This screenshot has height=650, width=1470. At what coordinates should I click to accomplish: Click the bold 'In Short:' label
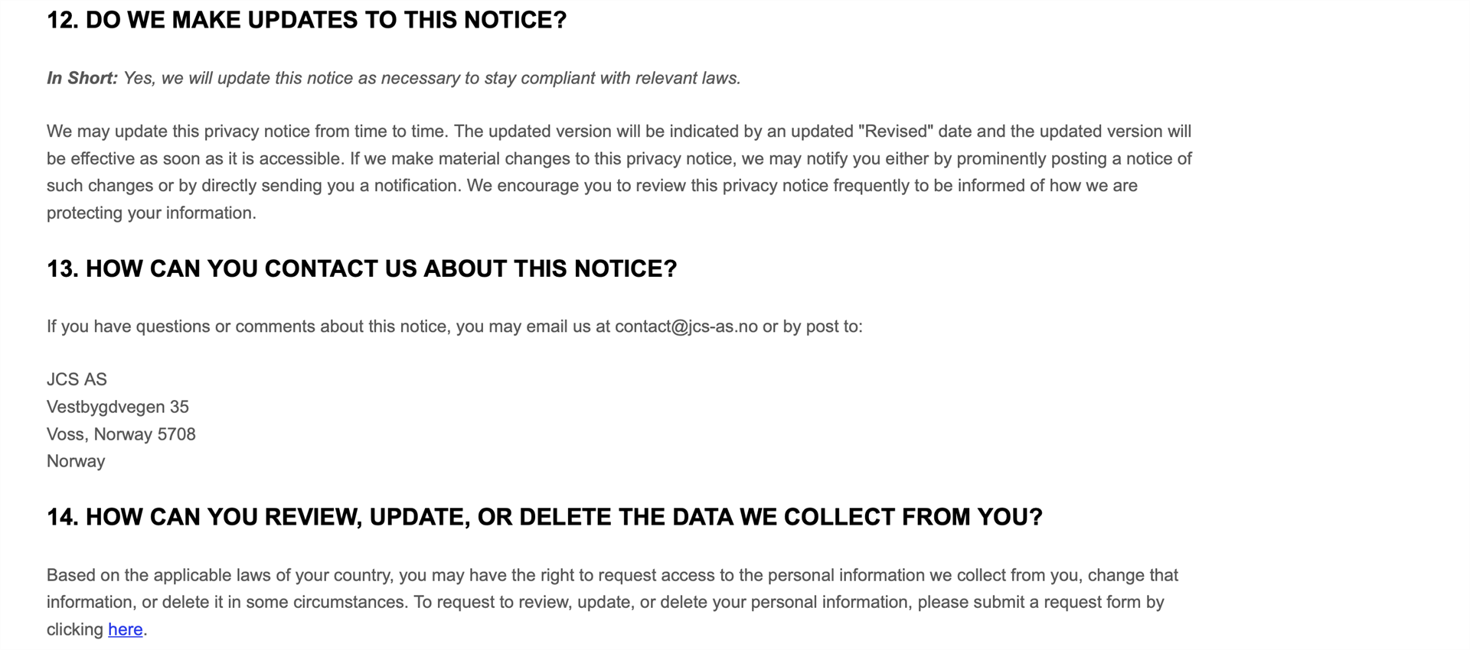[82, 78]
